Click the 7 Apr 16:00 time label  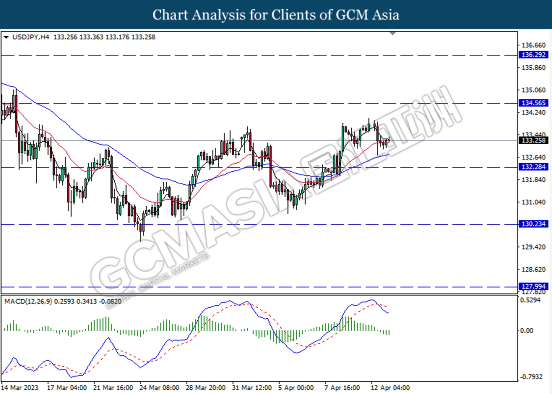(x=342, y=388)
